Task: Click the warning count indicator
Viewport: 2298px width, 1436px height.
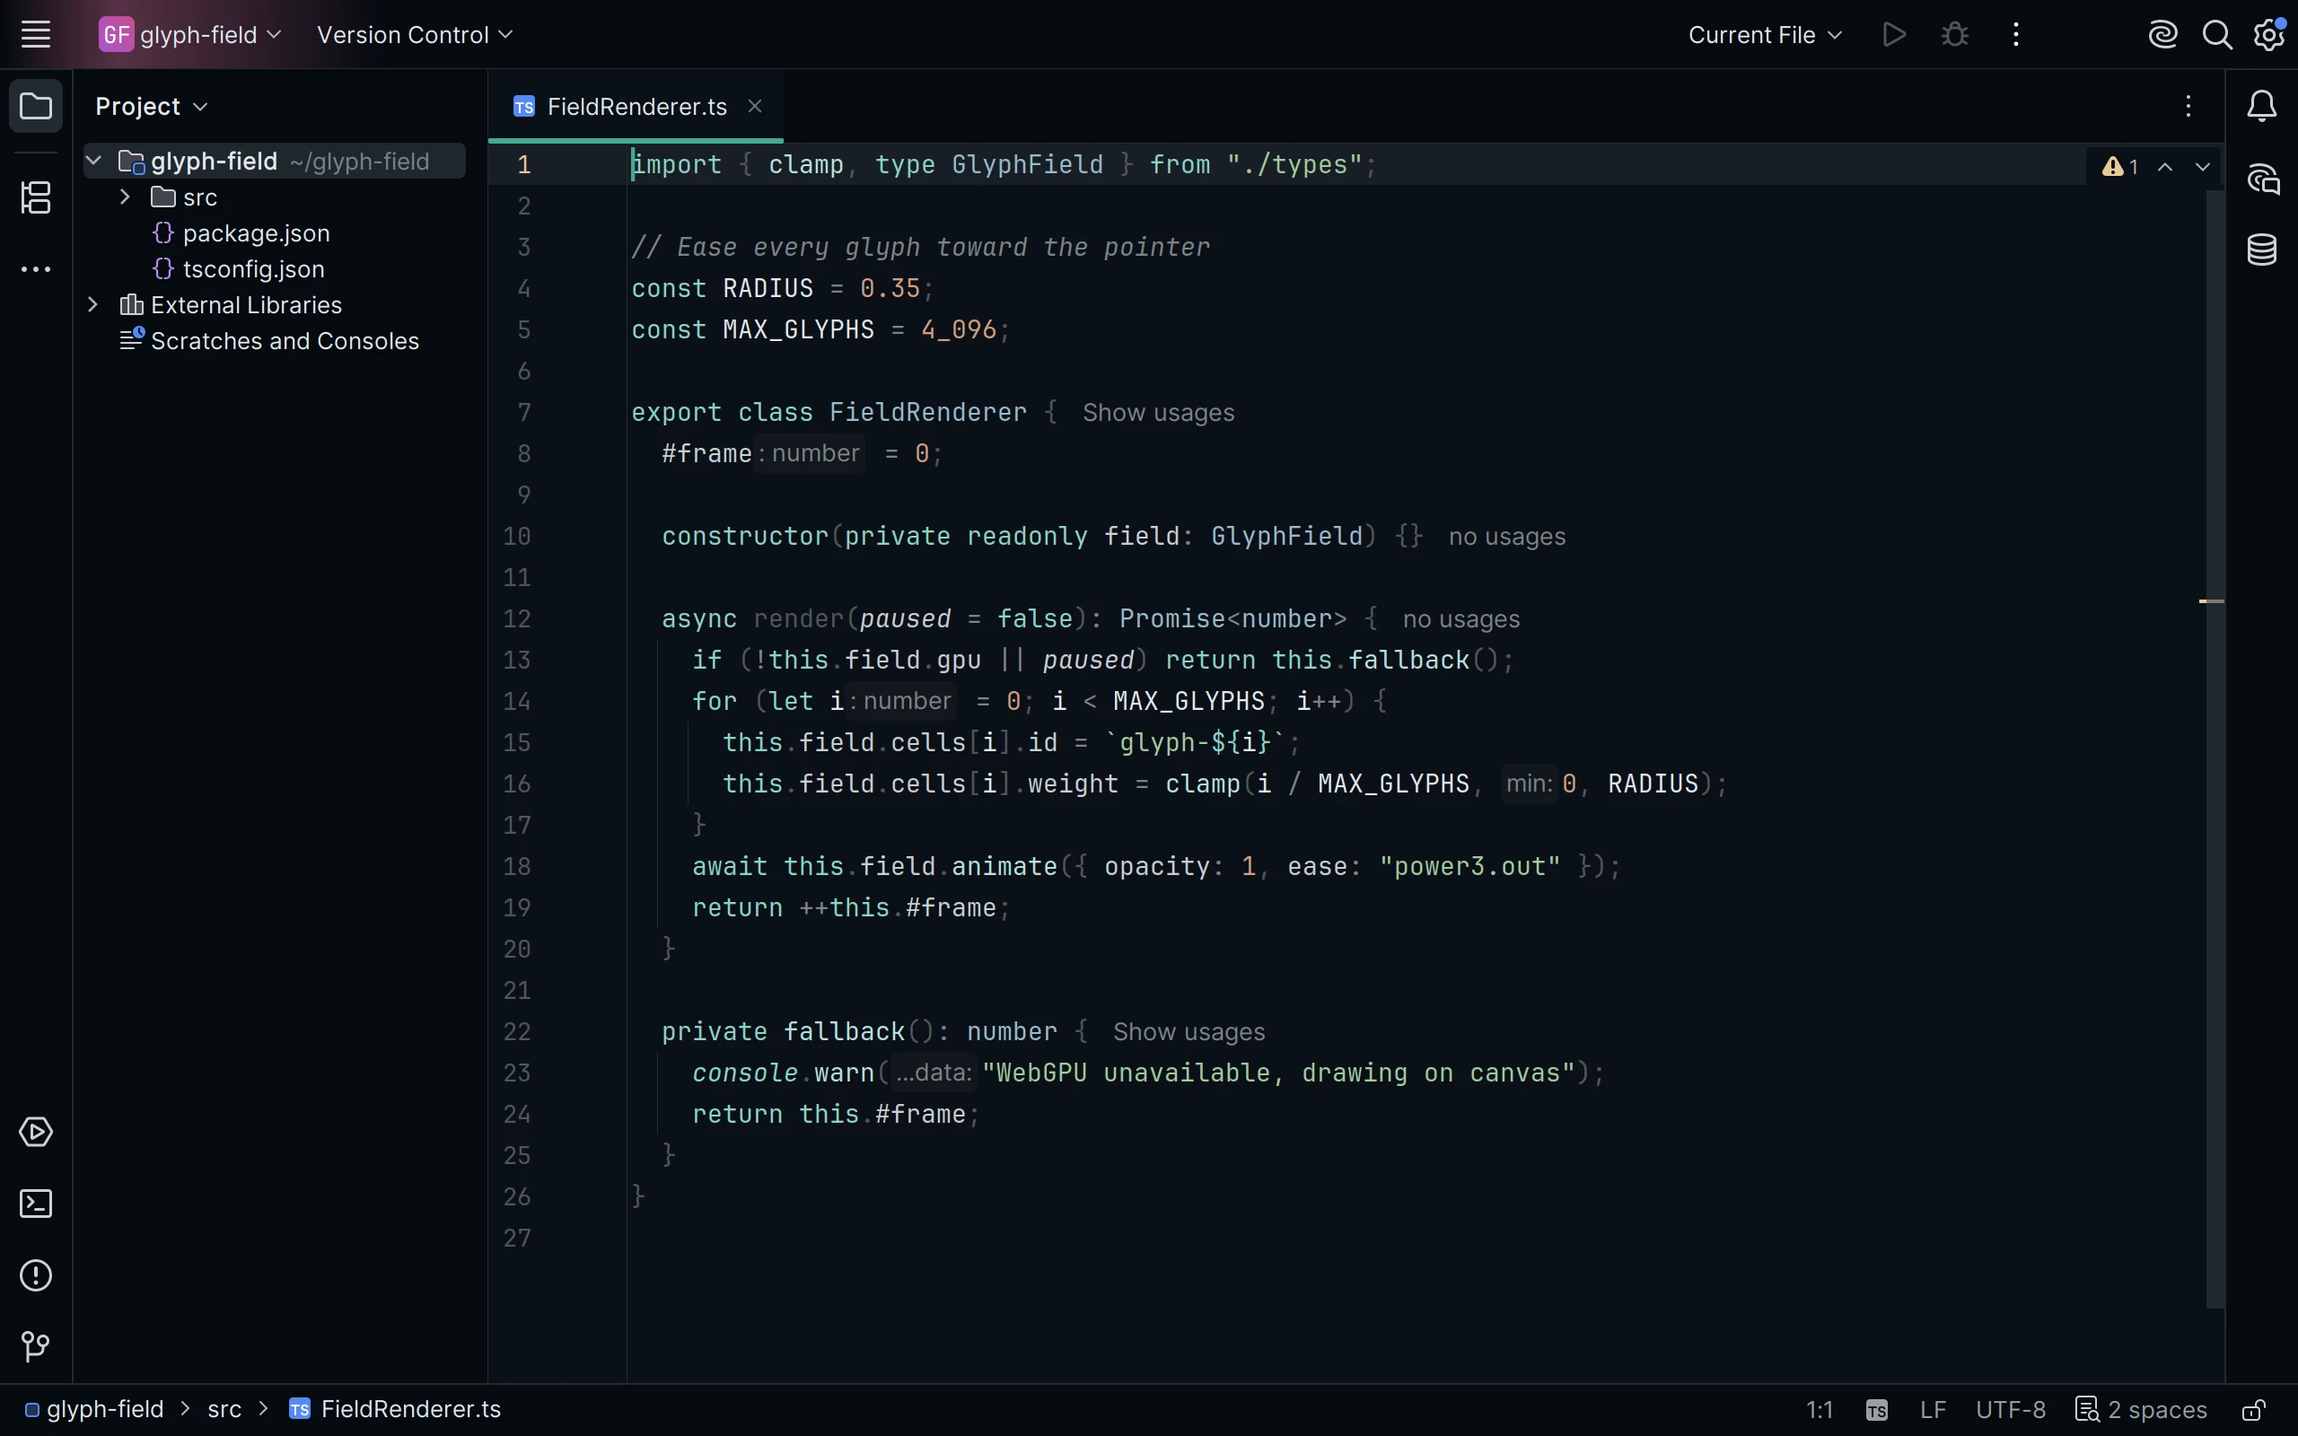Action: 2119,167
